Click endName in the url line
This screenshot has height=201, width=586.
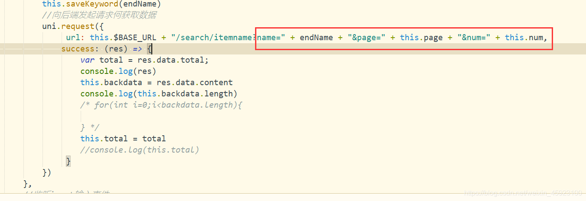tap(316, 38)
